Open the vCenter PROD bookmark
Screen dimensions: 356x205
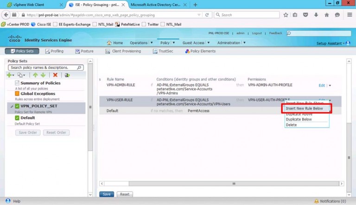(x=15, y=24)
